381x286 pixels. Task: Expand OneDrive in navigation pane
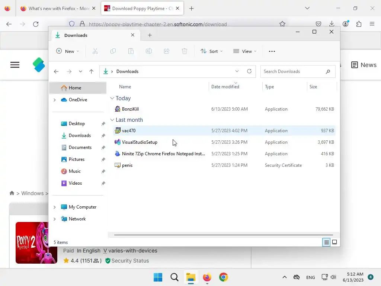(54, 100)
